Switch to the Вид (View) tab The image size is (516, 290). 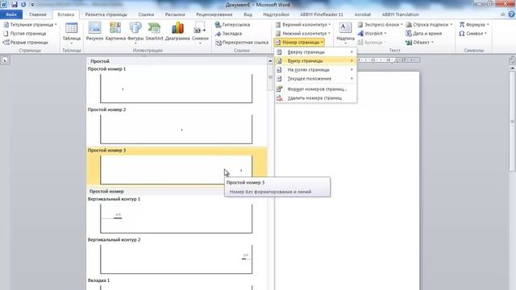(x=248, y=14)
